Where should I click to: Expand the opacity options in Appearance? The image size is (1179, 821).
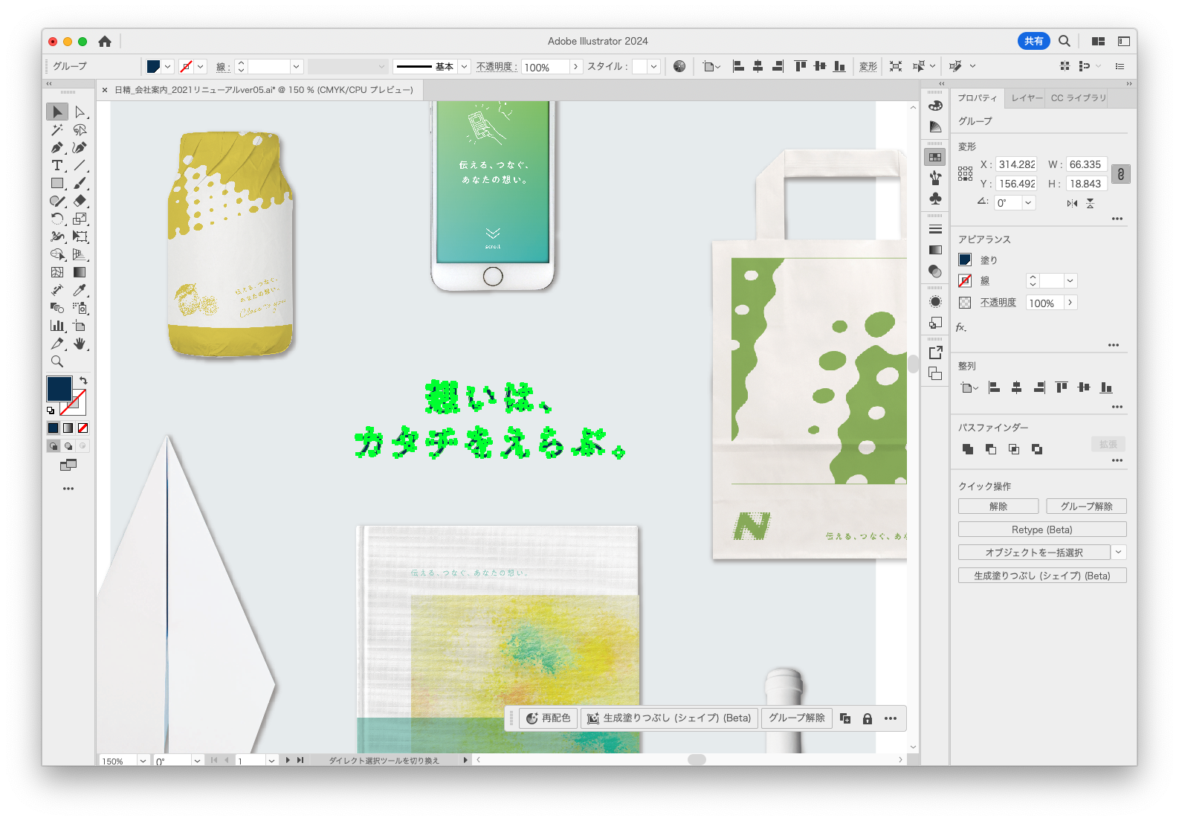pyautogui.click(x=1070, y=303)
